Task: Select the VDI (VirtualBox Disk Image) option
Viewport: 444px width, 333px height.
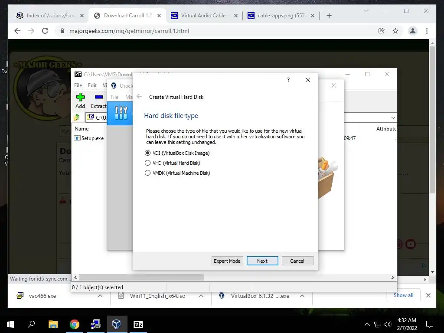Action: click(x=177, y=153)
